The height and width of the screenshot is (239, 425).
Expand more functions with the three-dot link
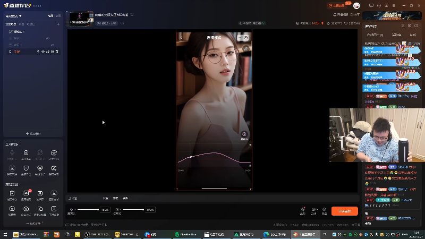click(x=34, y=224)
